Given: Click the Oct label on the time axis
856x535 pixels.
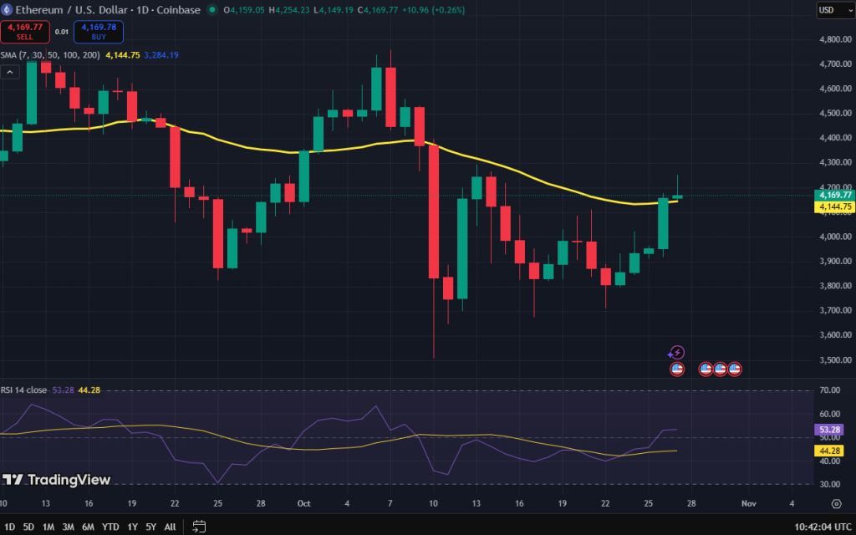Looking at the screenshot, I should (x=303, y=503).
